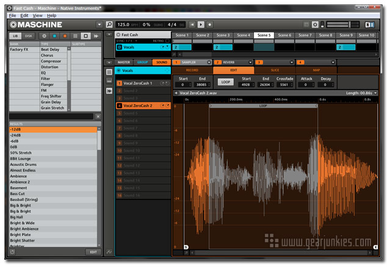Open the main dropdown next to MASCHINE logo
This screenshot has height=267, width=387.
point(99,24)
